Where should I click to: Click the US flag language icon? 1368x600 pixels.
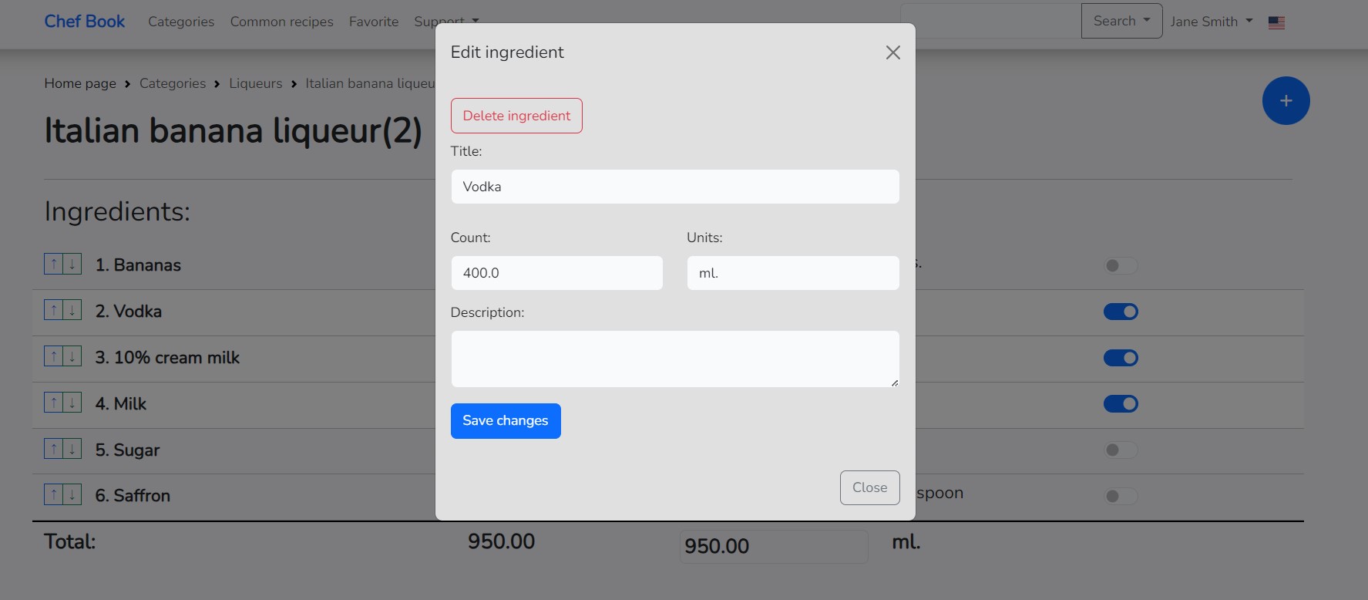(1276, 22)
